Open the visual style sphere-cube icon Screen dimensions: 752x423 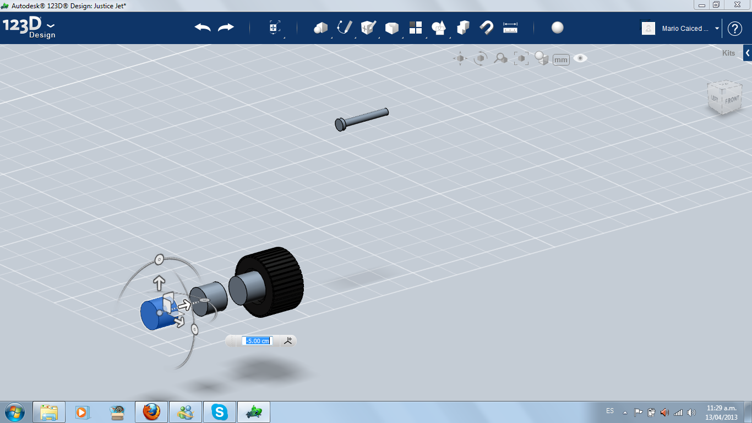click(x=542, y=58)
